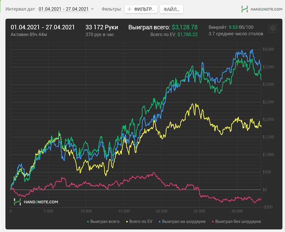Click the yellow legend dot for Всего по EV

coord(127,222)
